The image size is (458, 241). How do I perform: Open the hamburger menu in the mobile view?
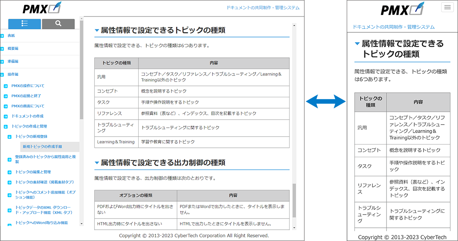click(x=447, y=7)
